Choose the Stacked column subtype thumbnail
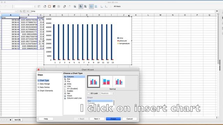Viewport: 223px width, 125px height. (106, 82)
